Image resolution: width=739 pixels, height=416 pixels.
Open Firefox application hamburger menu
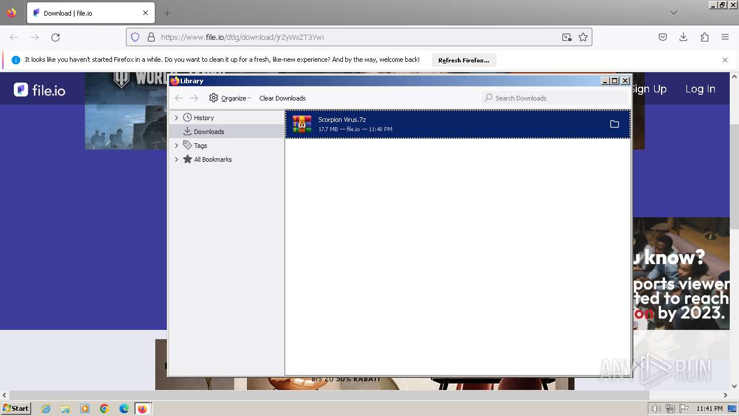coord(725,37)
